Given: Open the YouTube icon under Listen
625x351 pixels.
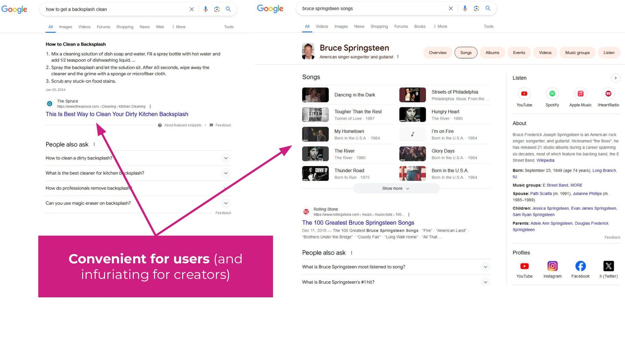Looking at the screenshot, I should 524,94.
